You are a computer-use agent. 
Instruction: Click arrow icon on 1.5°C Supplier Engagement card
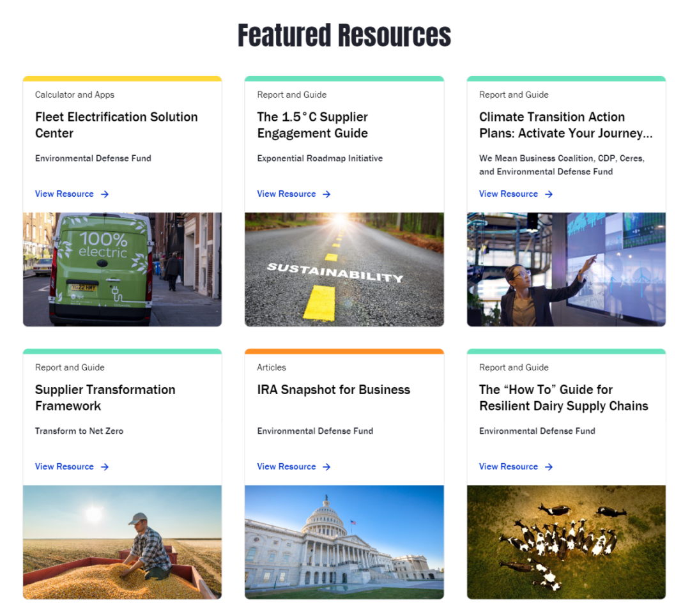[x=326, y=194]
